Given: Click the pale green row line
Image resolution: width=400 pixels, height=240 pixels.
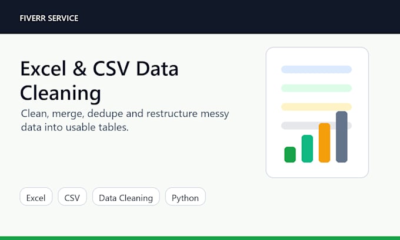Looking at the screenshot, I should click(316, 88).
